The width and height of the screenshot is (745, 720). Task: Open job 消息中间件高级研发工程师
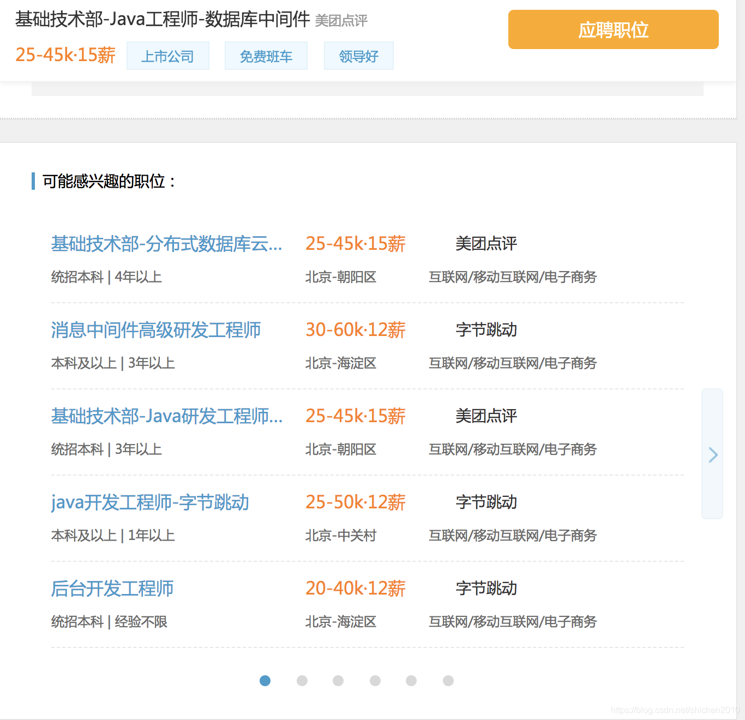(x=156, y=330)
